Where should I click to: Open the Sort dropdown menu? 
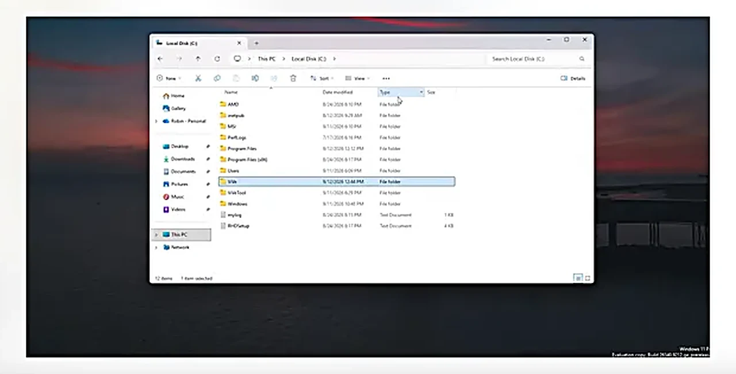[x=322, y=79]
